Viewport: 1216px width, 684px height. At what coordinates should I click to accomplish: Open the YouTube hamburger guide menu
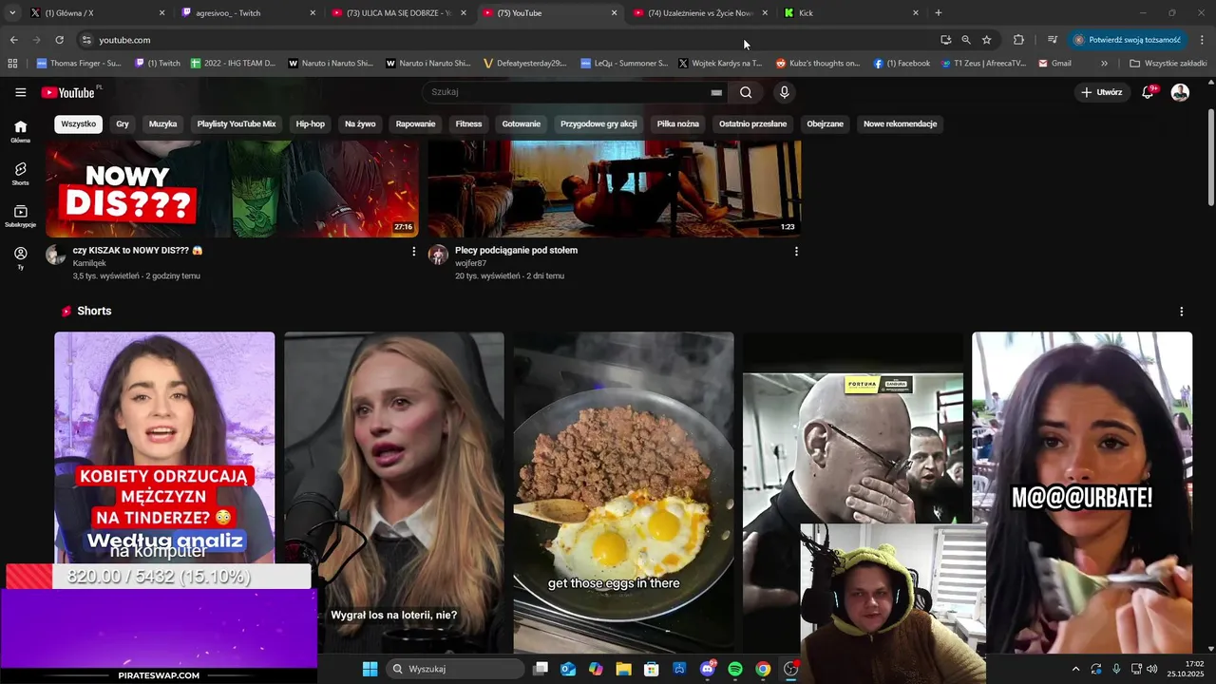pyautogui.click(x=20, y=92)
